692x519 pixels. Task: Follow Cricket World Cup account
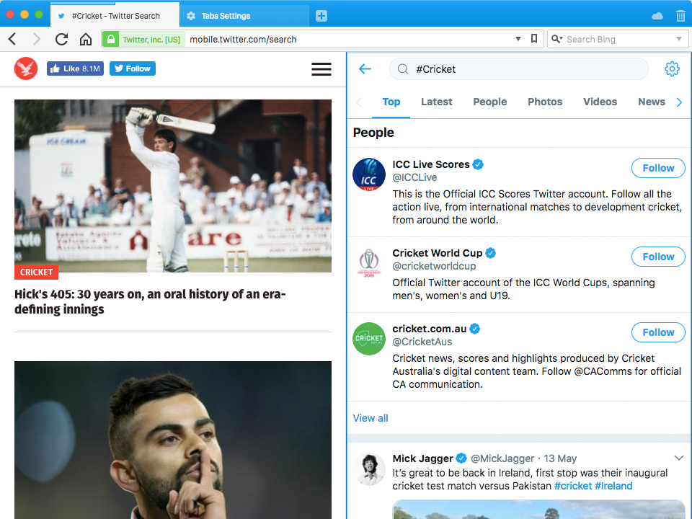[658, 257]
